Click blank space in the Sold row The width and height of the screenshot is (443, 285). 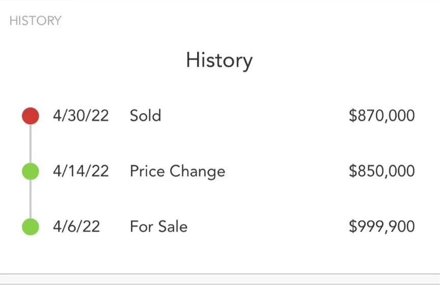click(254, 116)
